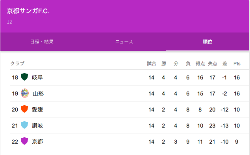The width and height of the screenshot is (250, 155).
Task: Click the 差 column header
Action: 225,63
